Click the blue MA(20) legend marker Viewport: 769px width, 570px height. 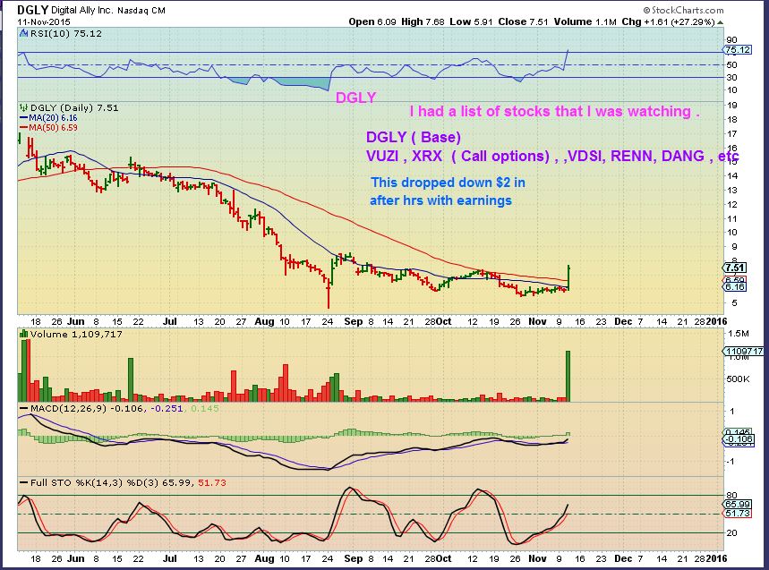coord(21,118)
